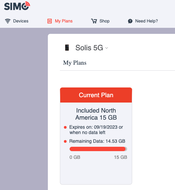Select the Included North America 15 GB title
Image resolution: width=175 pixels, height=190 pixels.
(x=96, y=114)
